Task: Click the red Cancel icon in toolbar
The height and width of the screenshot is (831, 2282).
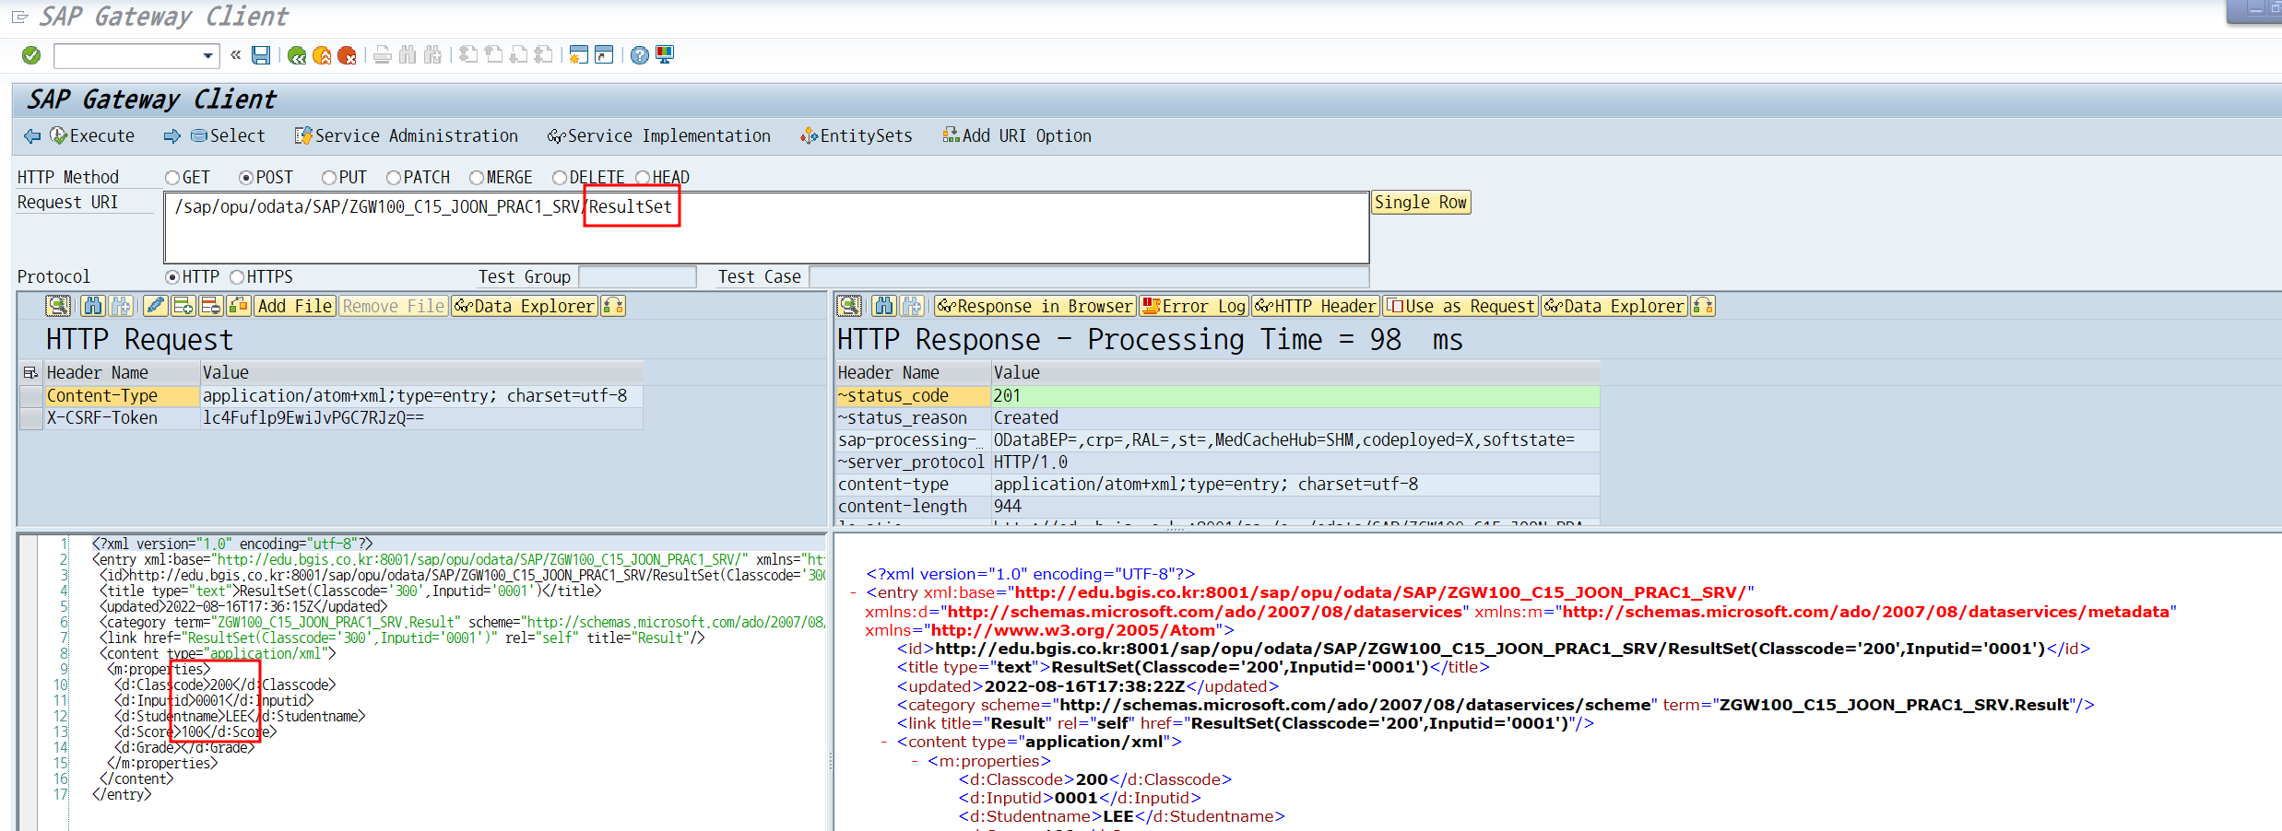Action: coord(347,56)
